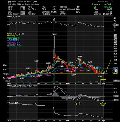Click the Low price value 1.020
The width and height of the screenshot is (120, 122).
coord(22,12)
